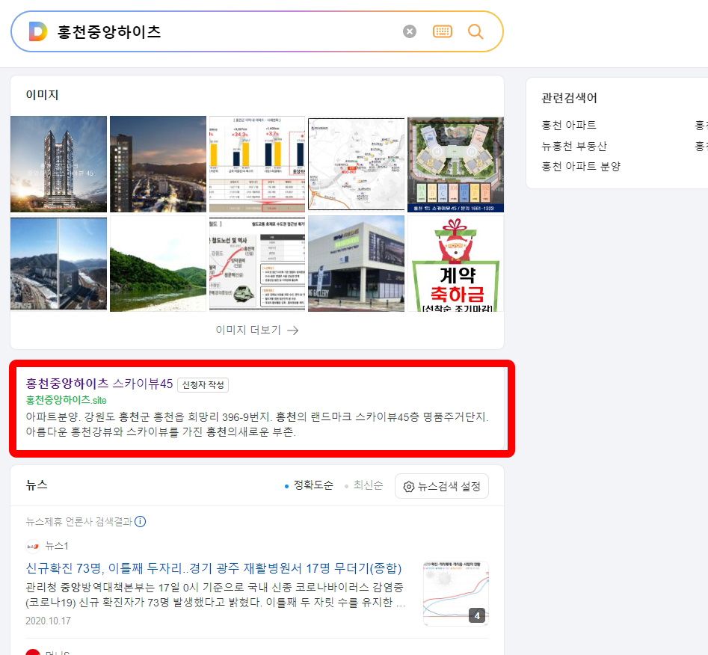This screenshot has height=655, width=708.
Task: Open the aerial site plan thumbnail
Action: click(x=455, y=164)
